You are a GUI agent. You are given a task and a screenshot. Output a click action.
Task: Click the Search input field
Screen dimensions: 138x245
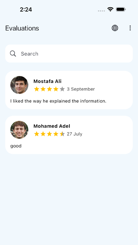(x=69, y=54)
